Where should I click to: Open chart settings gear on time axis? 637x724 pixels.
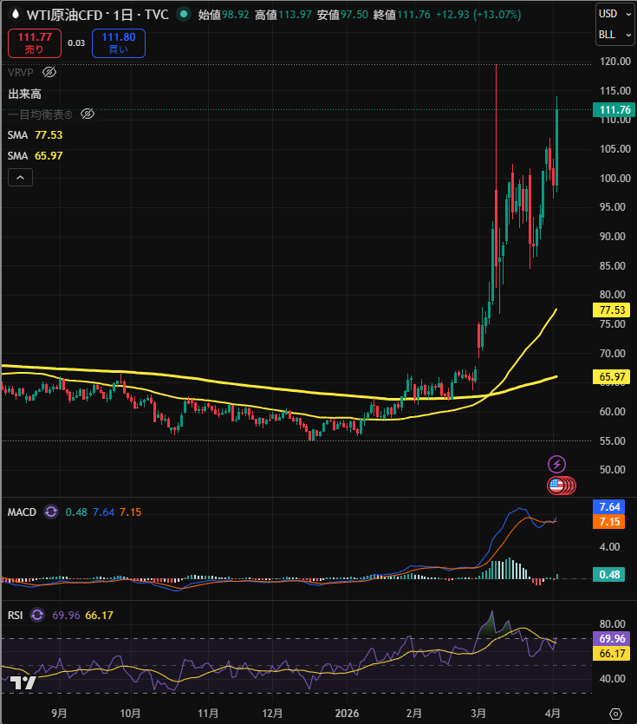point(615,713)
